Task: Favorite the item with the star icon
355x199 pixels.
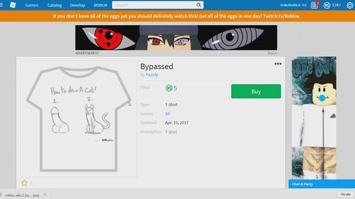Action: pyautogui.click(x=24, y=182)
